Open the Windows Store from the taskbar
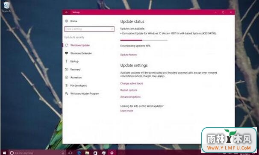Screen dimensions: 259x155 [x=95, y=153]
